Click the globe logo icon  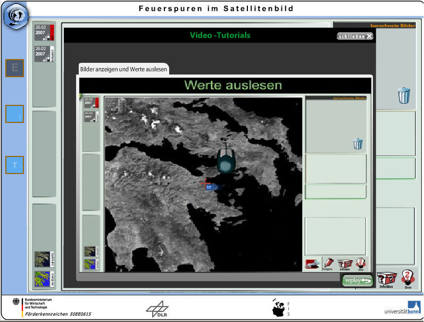(x=15, y=15)
